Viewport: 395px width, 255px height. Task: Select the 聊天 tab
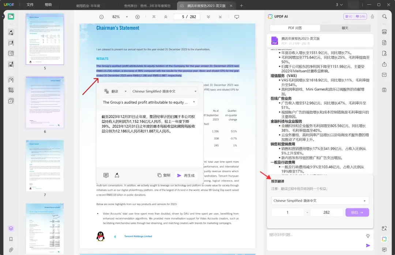(345, 28)
